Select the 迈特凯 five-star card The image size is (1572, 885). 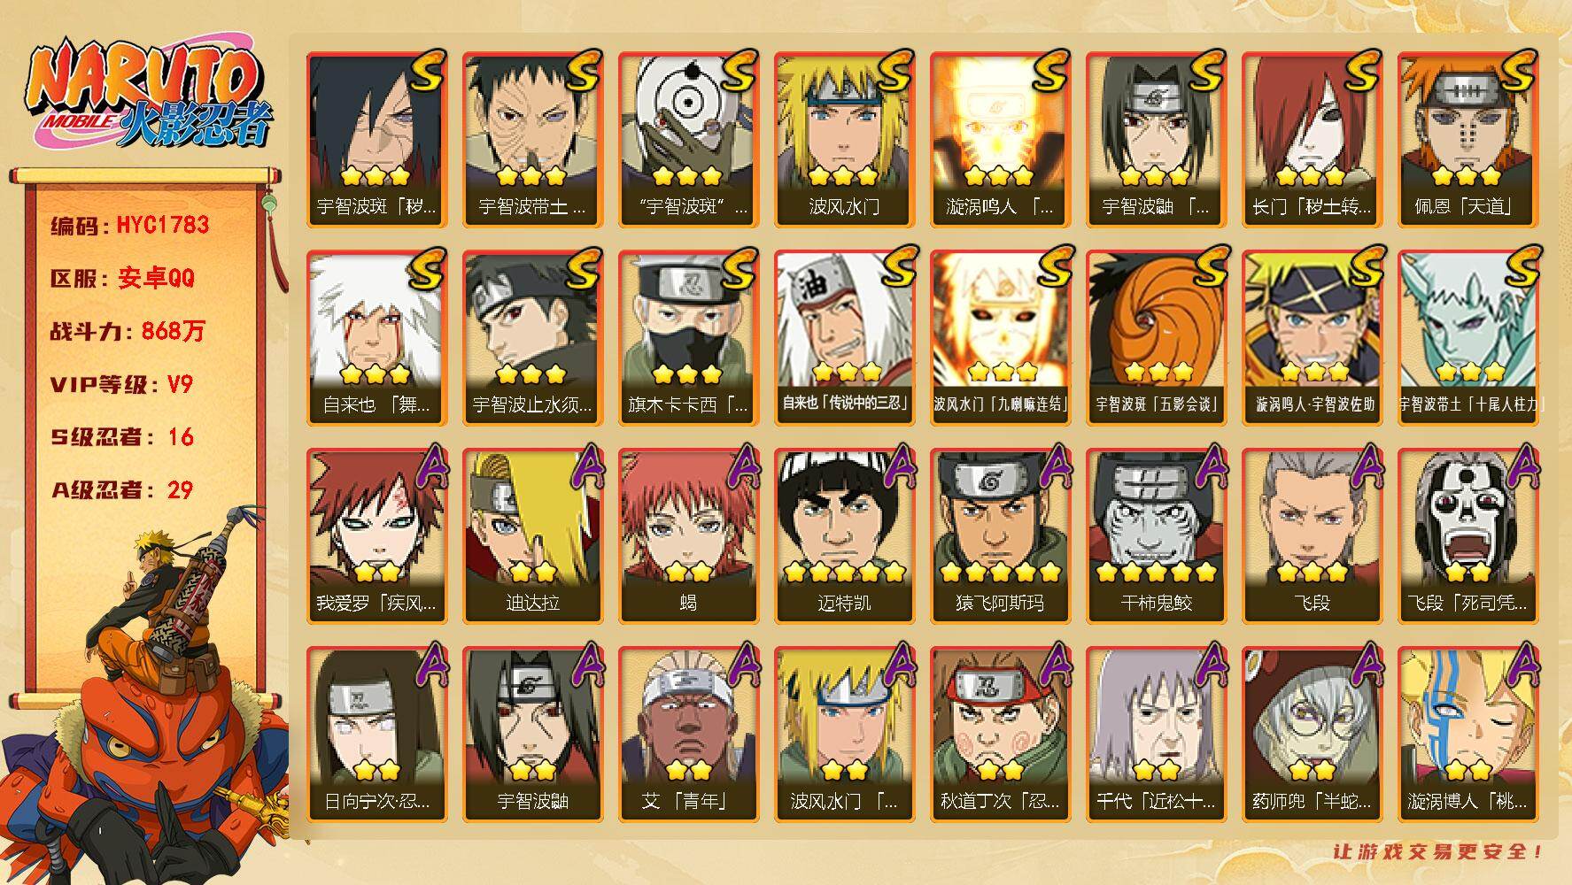click(x=844, y=536)
